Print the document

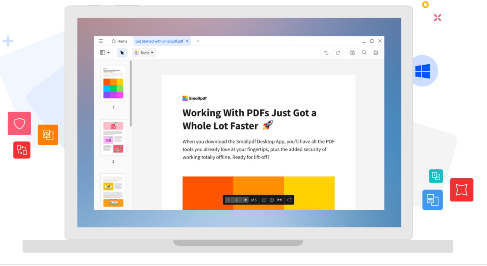(x=376, y=52)
